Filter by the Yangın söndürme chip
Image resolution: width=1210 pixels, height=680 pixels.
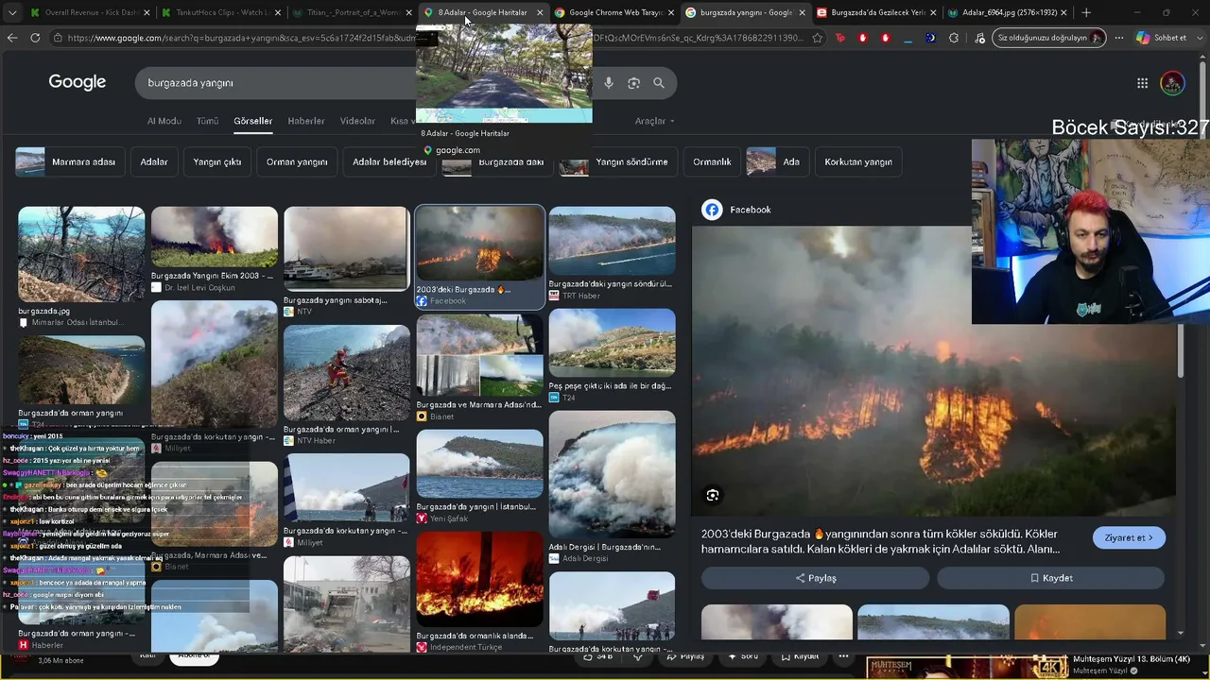pyautogui.click(x=619, y=161)
